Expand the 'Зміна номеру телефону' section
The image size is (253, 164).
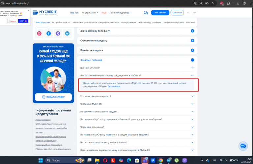192,31
